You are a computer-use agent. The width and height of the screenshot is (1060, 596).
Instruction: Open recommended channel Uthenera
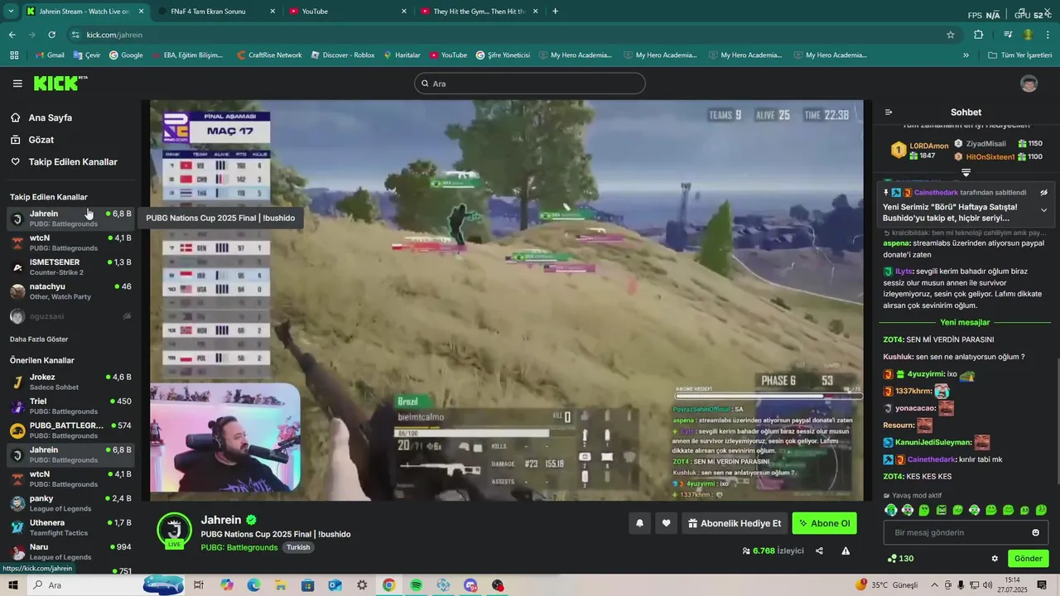70,527
